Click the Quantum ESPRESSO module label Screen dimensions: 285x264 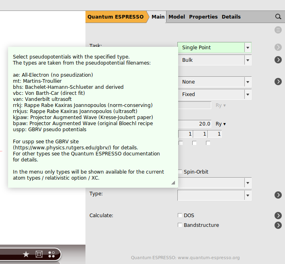coord(116,17)
